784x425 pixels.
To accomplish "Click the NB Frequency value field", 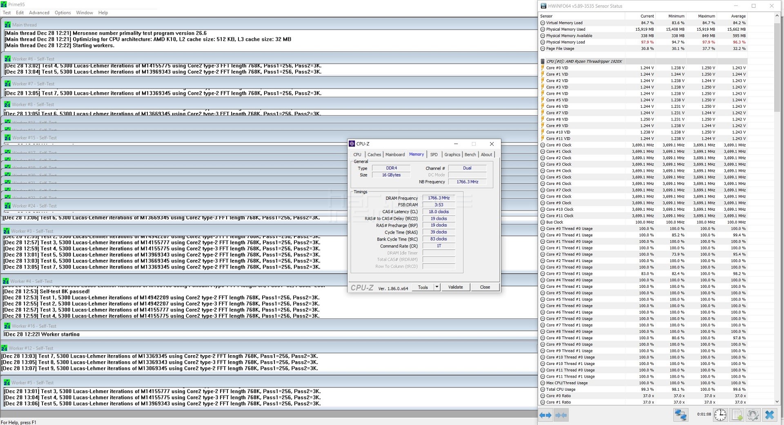I will 467,182.
